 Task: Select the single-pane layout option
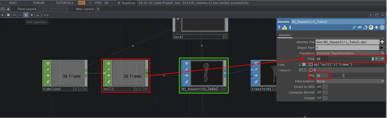pos(40,9)
